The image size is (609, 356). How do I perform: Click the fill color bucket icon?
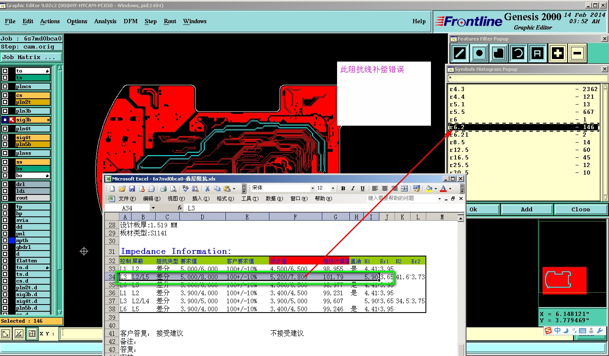(x=429, y=189)
